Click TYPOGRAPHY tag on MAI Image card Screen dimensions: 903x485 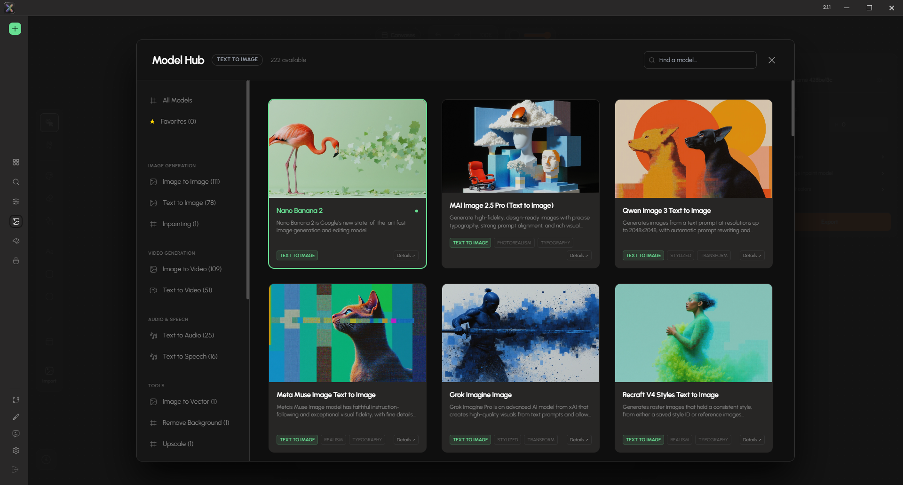pos(555,243)
